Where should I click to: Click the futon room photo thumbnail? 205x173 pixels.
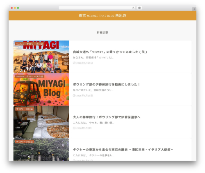[41, 122]
